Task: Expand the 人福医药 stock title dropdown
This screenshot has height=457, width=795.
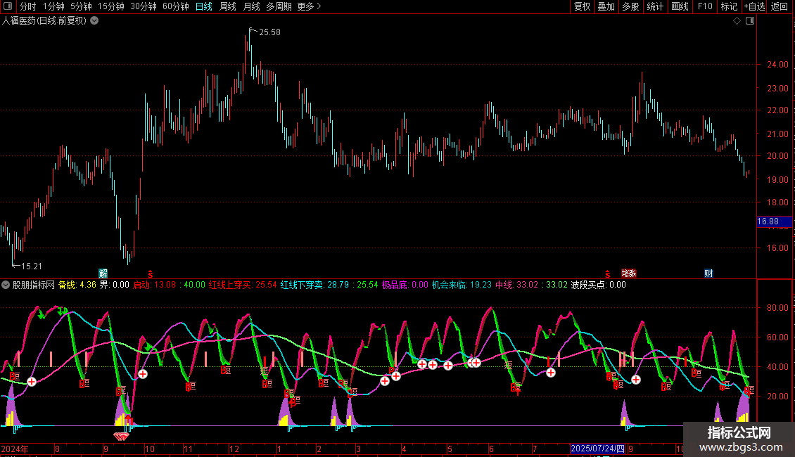Action: tap(94, 20)
